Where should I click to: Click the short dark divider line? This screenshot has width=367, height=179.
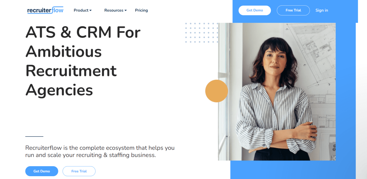tap(34, 136)
